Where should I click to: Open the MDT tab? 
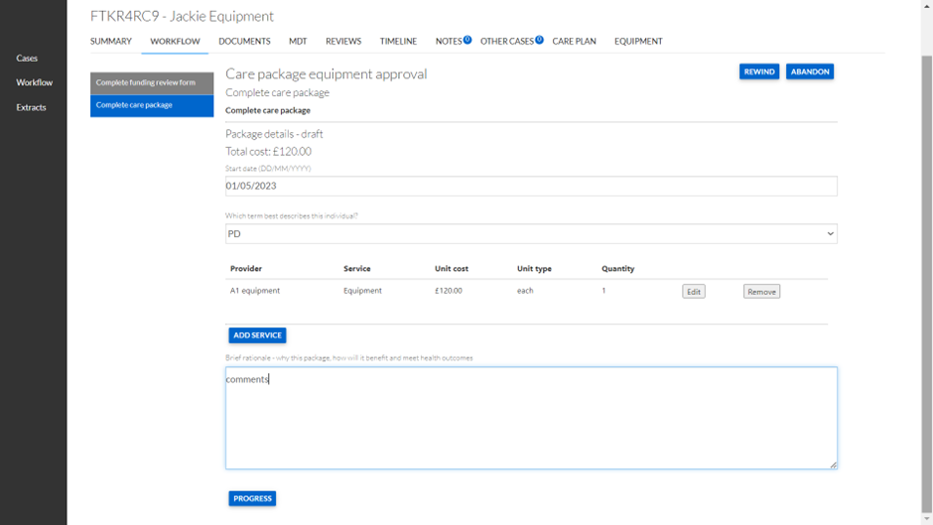coord(298,42)
